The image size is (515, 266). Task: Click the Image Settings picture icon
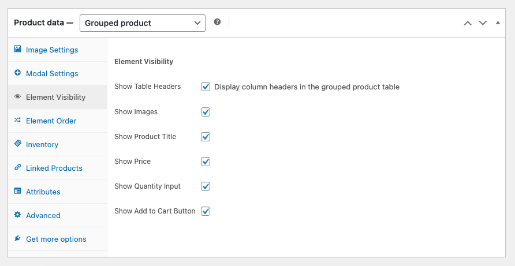point(17,50)
